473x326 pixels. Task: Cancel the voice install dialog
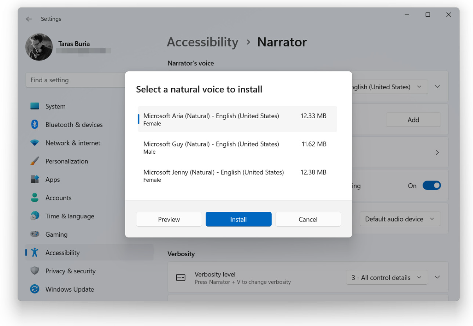(x=308, y=220)
